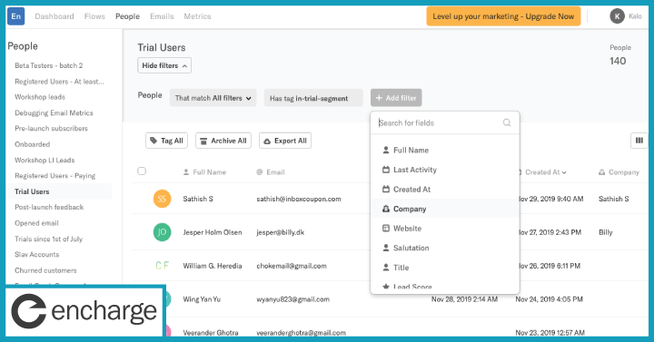The width and height of the screenshot is (654, 342).
Task: Click name Sathish S in table
Action: 198,199
